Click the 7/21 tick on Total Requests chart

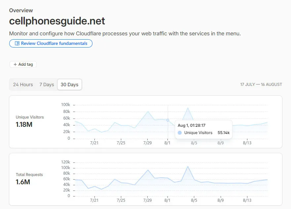(x=94, y=200)
